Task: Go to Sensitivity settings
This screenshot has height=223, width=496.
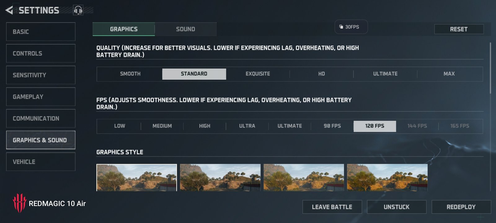Action: [x=41, y=75]
